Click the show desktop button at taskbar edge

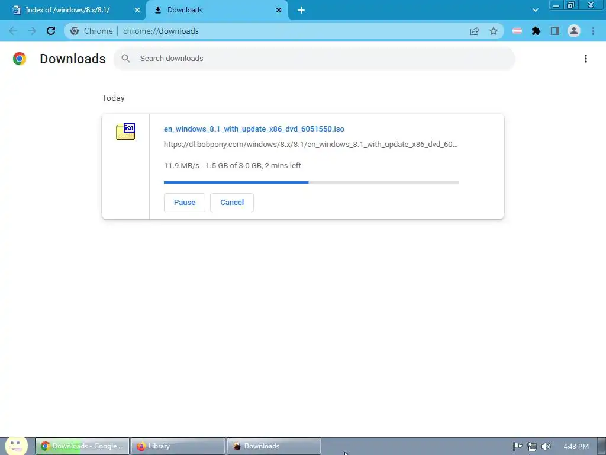(x=601, y=447)
